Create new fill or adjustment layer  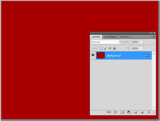[129, 112]
